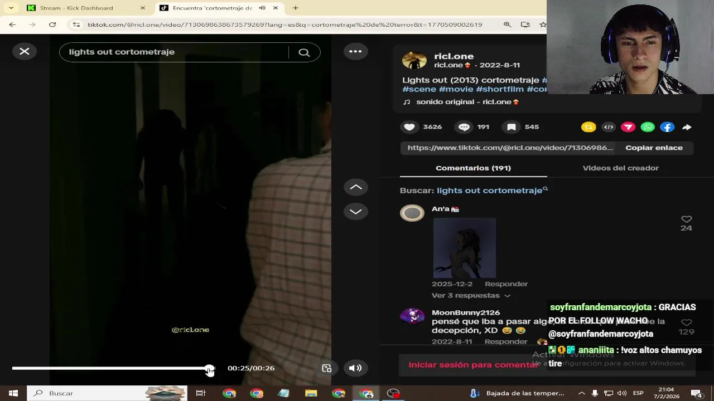The width and height of the screenshot is (714, 401).
Task: Open MoonBunny2126's avatar
Action: point(412,316)
